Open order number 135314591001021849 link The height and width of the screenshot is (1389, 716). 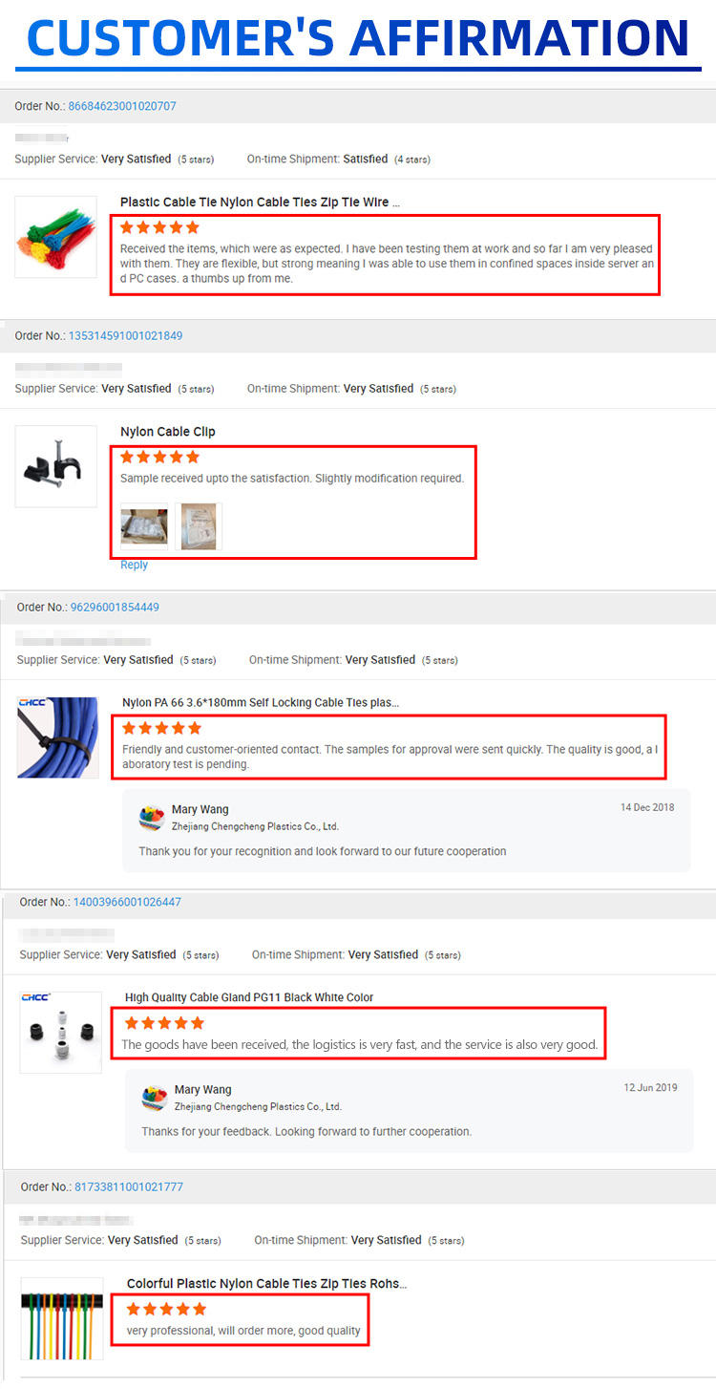tap(125, 335)
